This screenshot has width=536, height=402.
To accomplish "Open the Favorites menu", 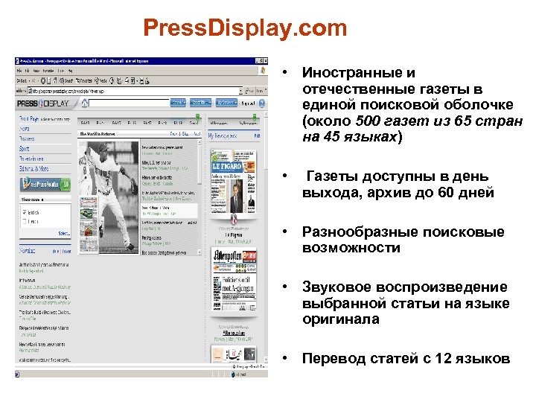I will tap(48, 71).
